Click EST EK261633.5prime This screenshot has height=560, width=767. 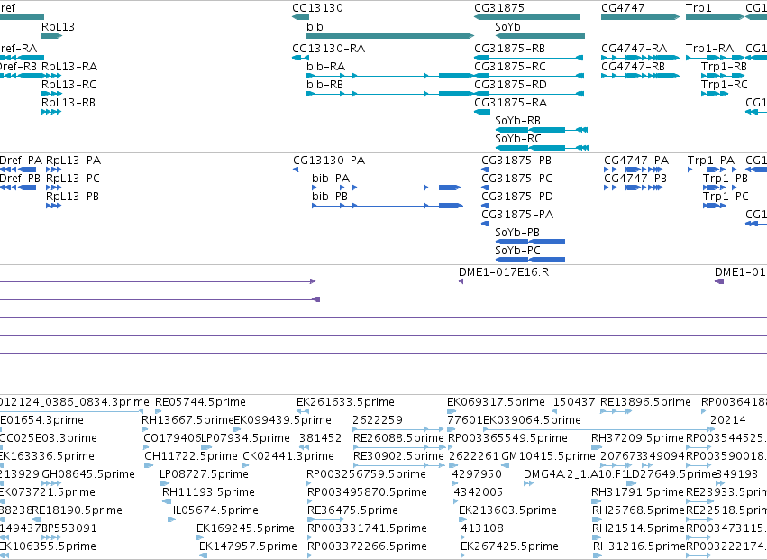345,402
